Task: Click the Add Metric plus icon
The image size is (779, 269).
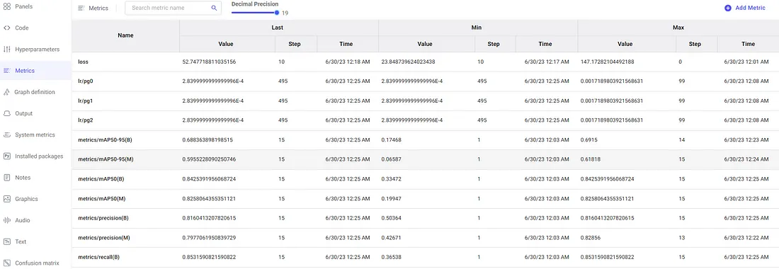Action: click(x=728, y=8)
